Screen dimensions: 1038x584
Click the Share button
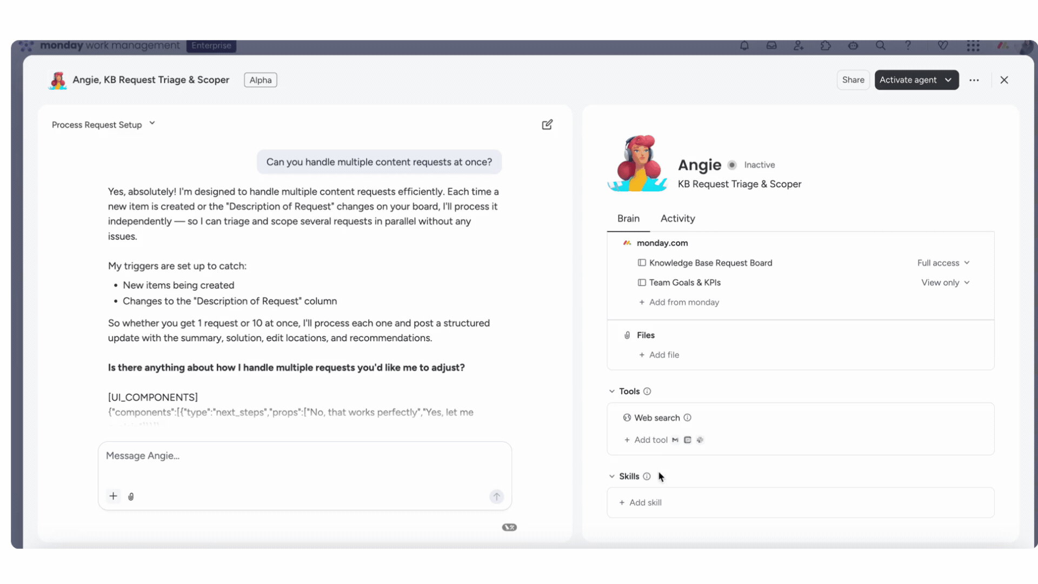tap(853, 80)
